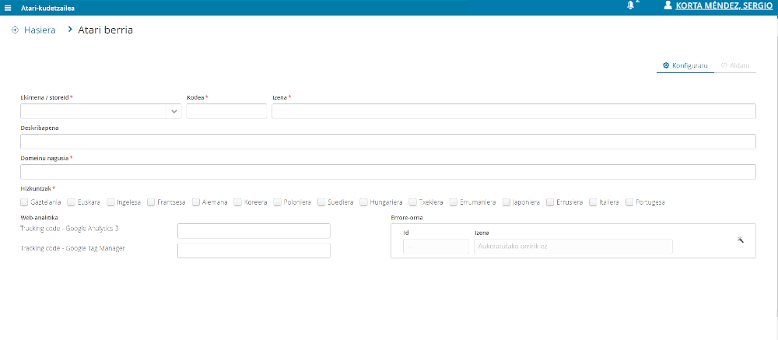The image size is (778, 340).
Task: Toggle the Japoniera language checkbox
Action: 506,202
